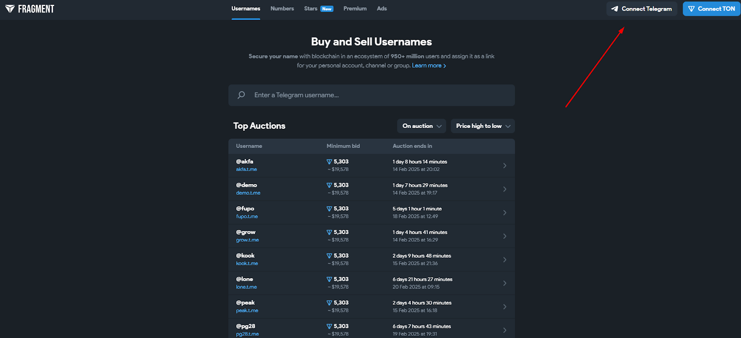The width and height of the screenshot is (741, 338).
Task: Select the @lone username
Action: click(x=245, y=279)
